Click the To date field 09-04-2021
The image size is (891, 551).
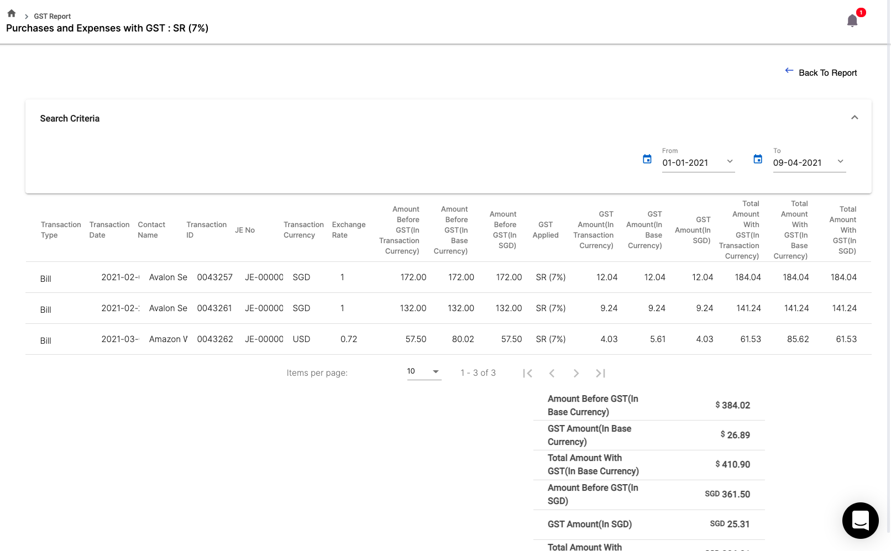(797, 162)
